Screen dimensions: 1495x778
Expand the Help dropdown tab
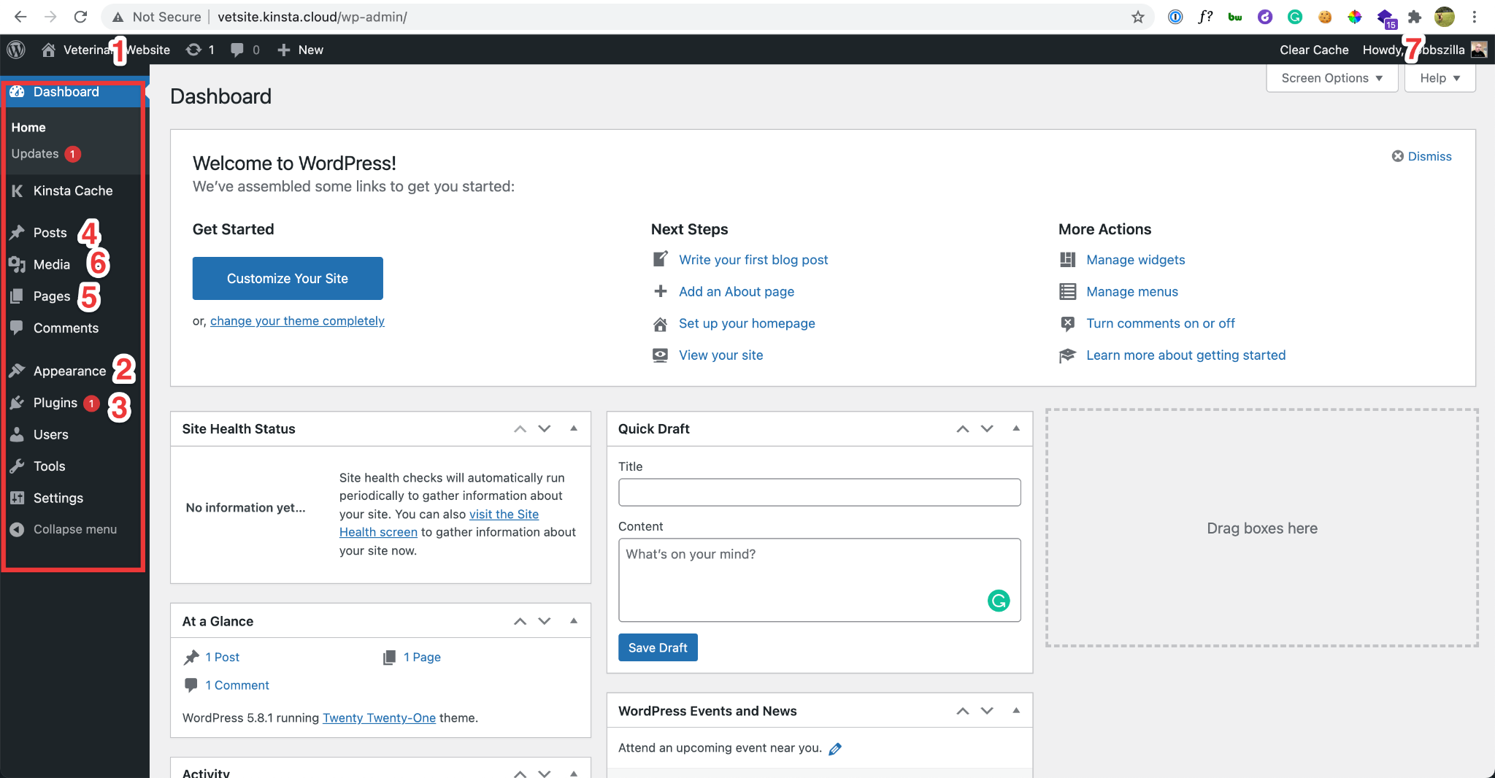click(1440, 78)
